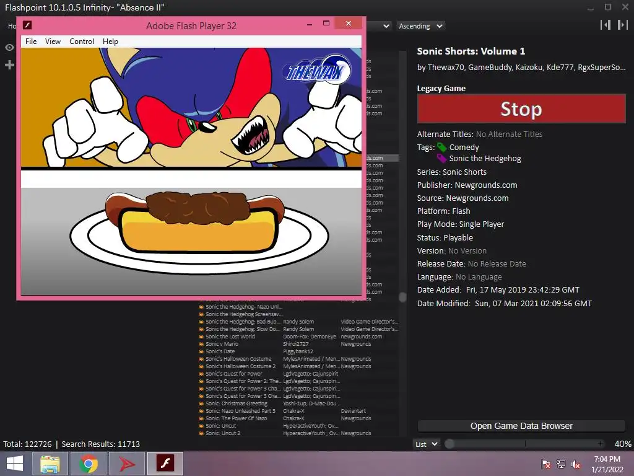The width and height of the screenshot is (634, 476).
Task: Switch to Adobe Flash Player taskbar icon
Action: coord(165,464)
